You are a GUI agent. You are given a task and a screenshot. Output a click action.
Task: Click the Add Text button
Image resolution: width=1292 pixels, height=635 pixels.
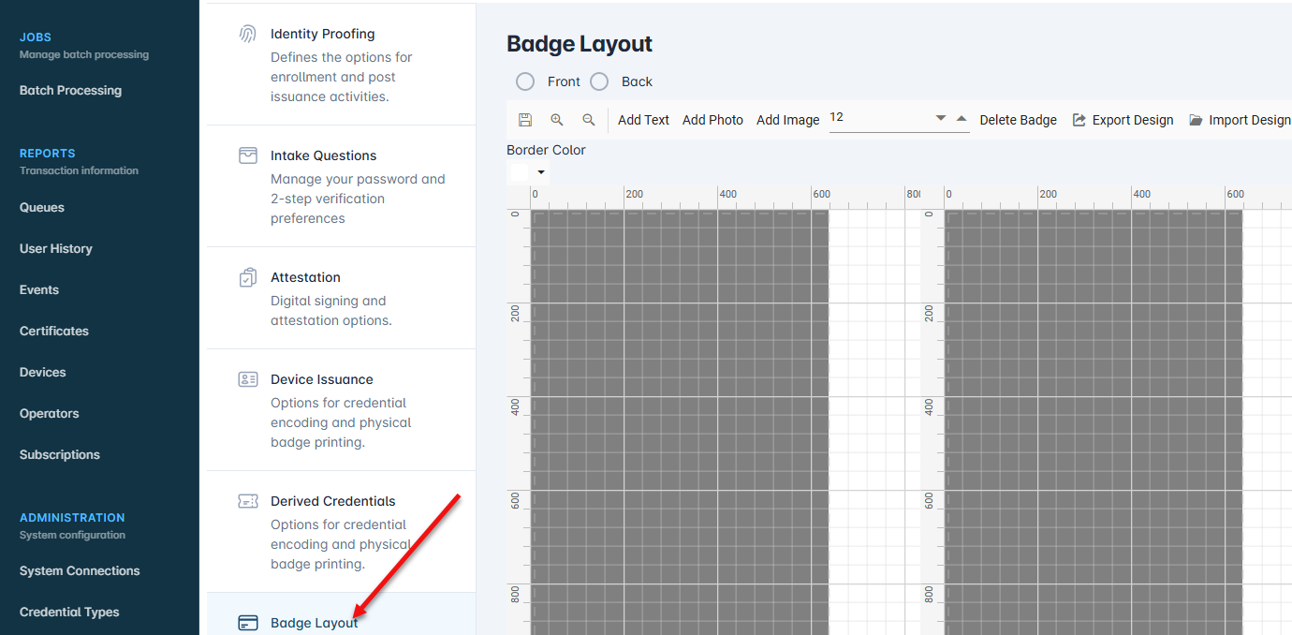pos(643,120)
